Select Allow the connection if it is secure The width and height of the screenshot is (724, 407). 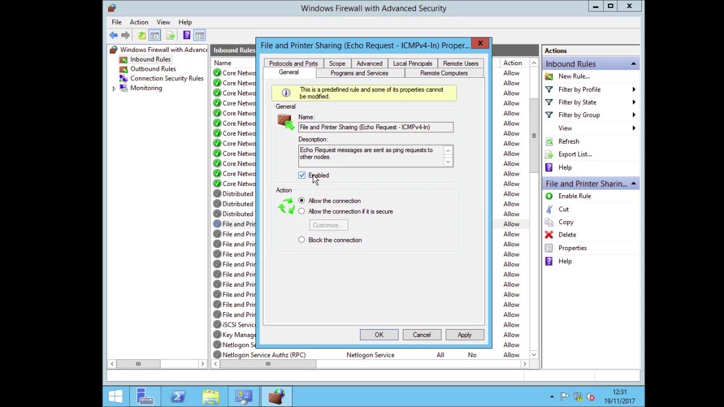tap(301, 211)
